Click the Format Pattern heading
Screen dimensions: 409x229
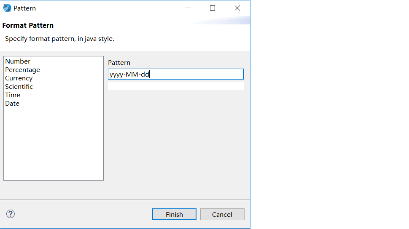tap(28, 26)
